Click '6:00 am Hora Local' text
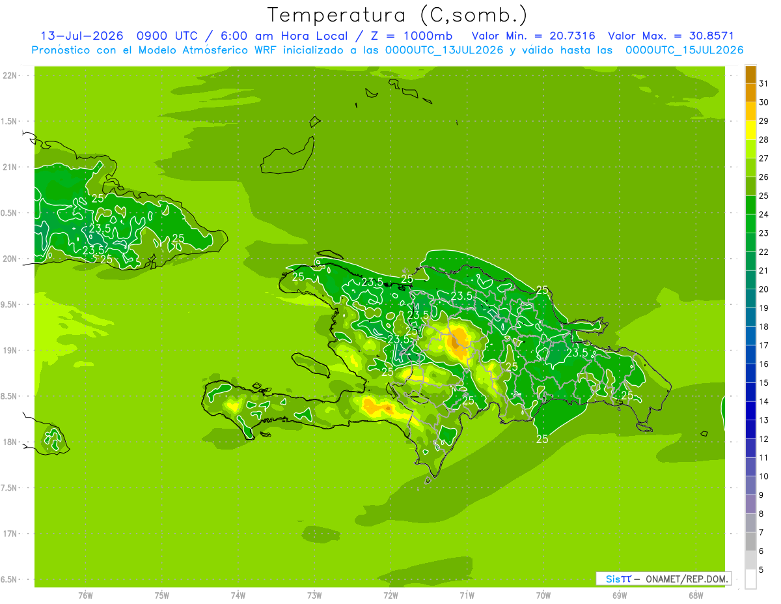 [283, 36]
